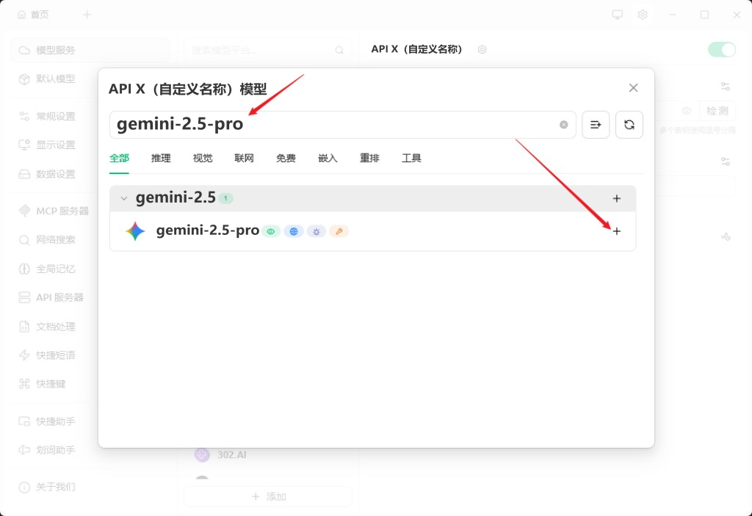Screen dimensions: 752x516
Task: Switch to the 推理 tab
Action: (x=161, y=159)
